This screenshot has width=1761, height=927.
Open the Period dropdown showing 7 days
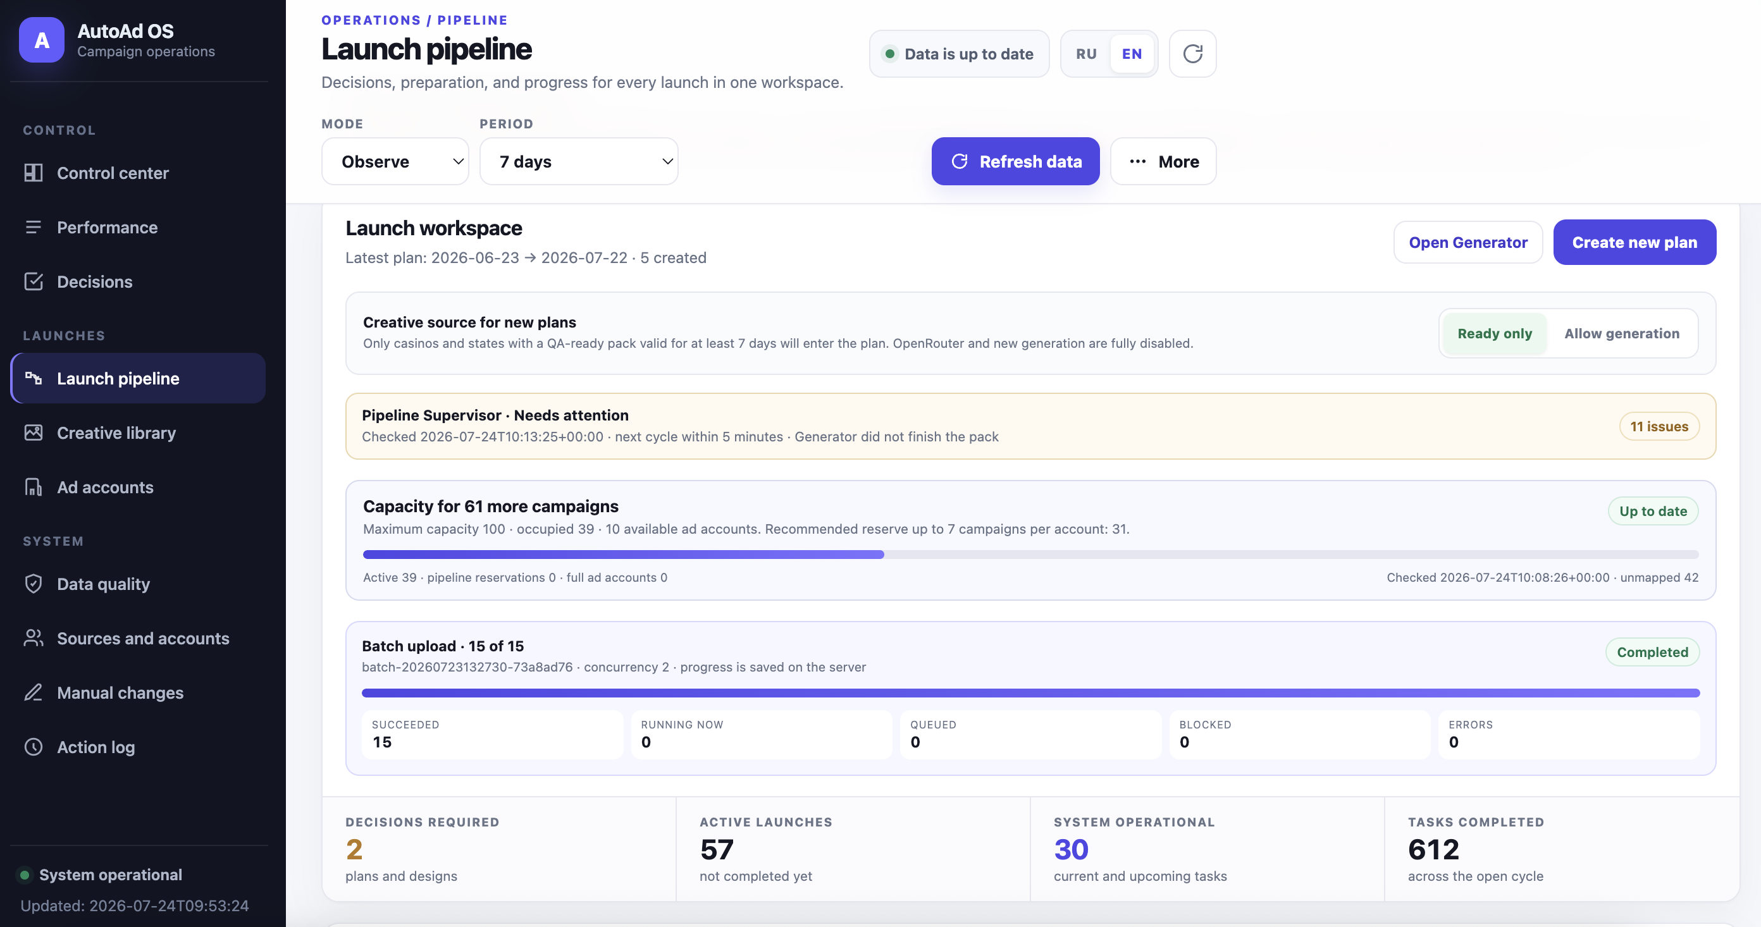click(x=579, y=161)
